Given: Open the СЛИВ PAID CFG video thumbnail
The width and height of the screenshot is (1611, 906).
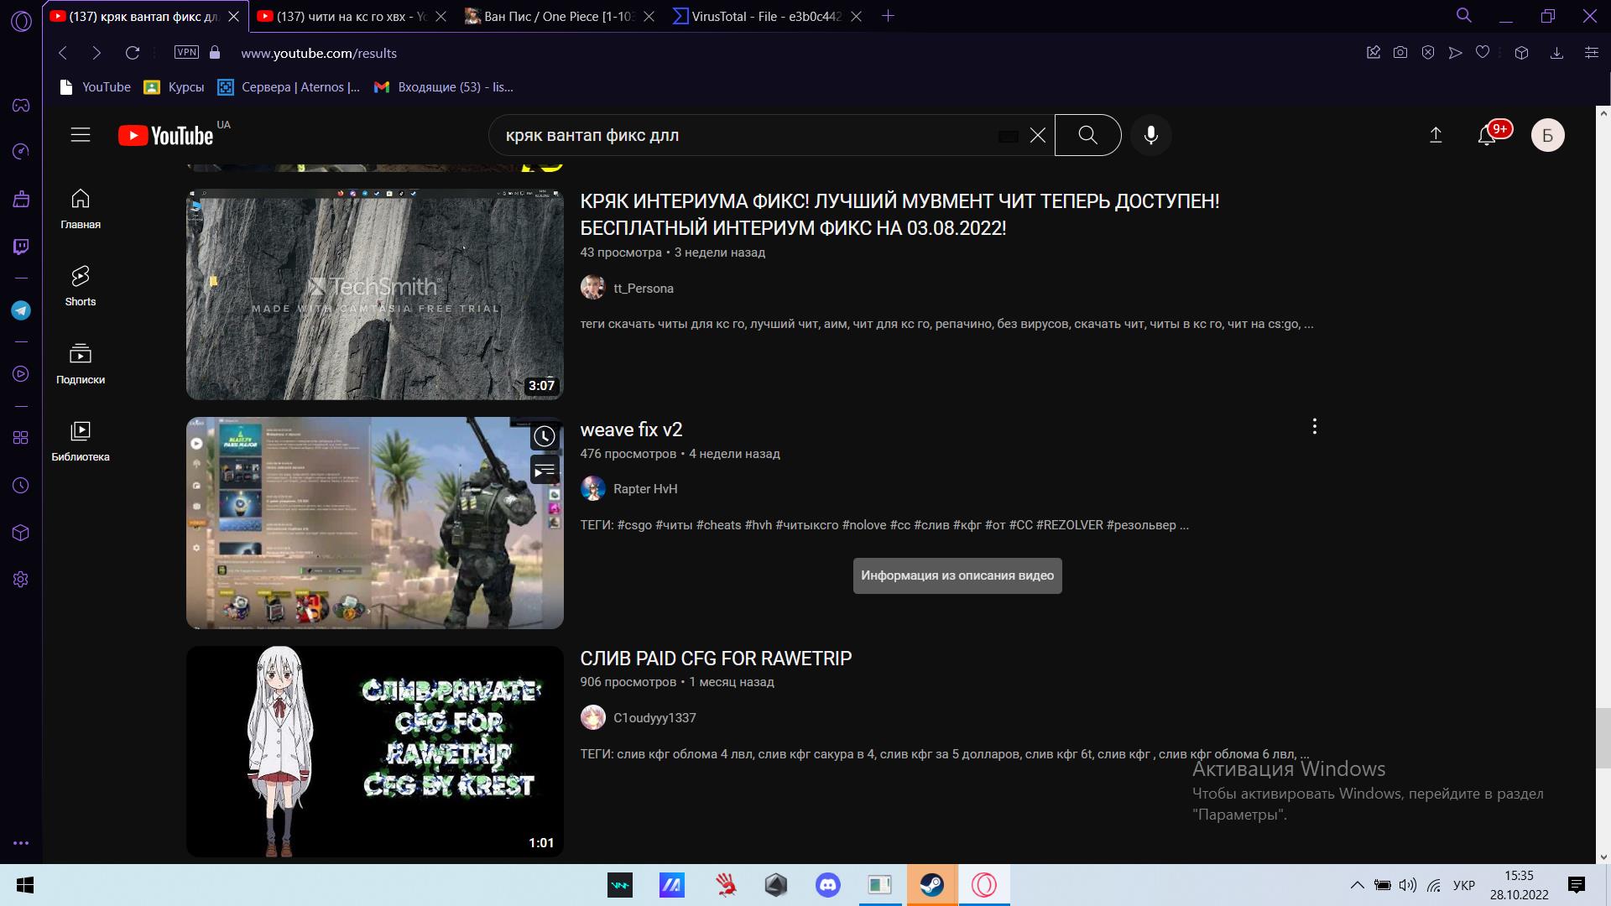Looking at the screenshot, I should 374,751.
